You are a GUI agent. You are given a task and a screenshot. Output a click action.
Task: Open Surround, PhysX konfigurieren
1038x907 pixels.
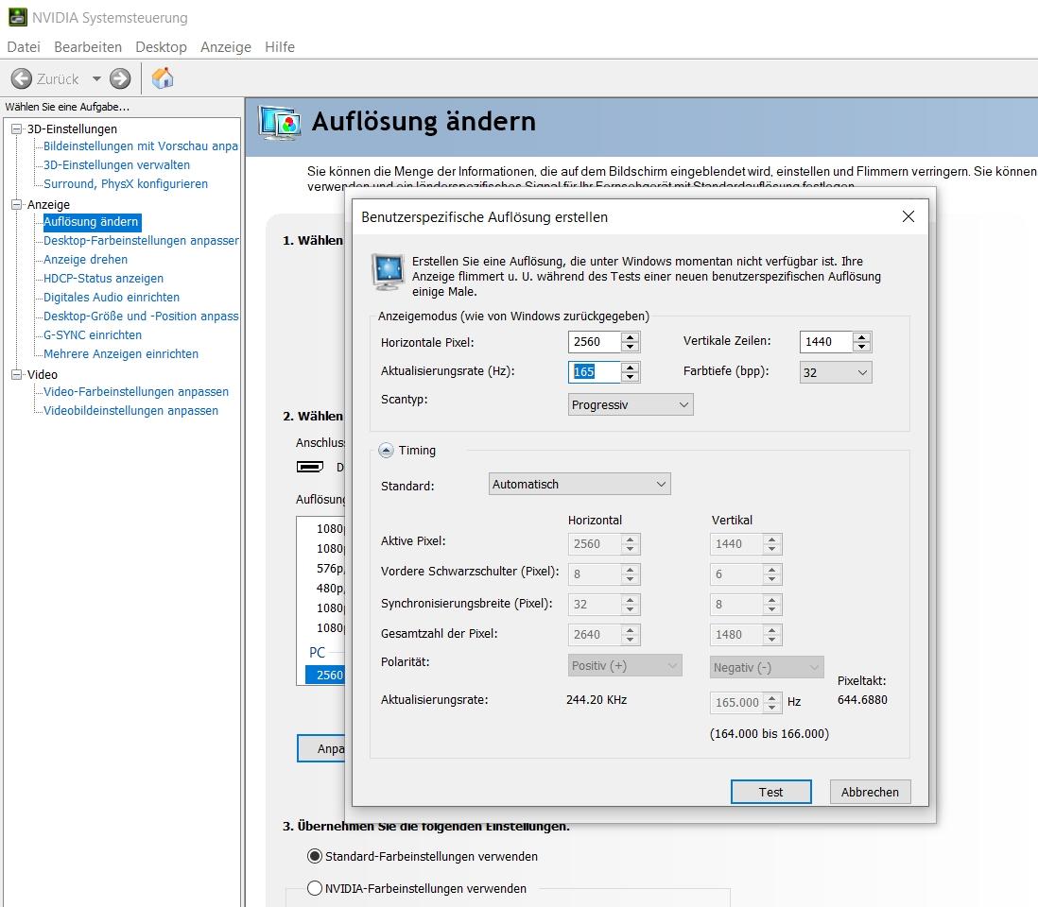click(126, 184)
